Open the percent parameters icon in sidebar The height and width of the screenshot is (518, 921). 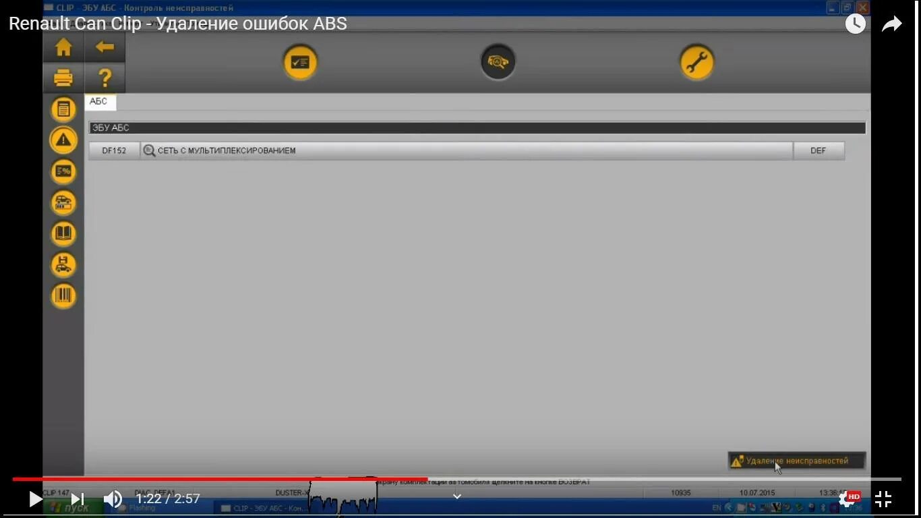tap(63, 171)
